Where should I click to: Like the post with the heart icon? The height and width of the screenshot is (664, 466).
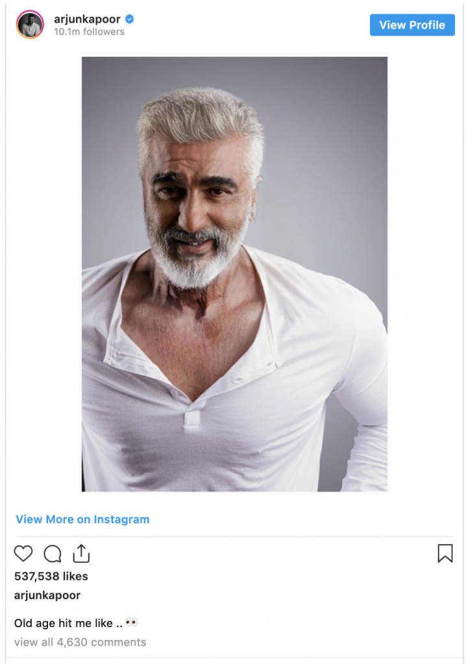23,554
